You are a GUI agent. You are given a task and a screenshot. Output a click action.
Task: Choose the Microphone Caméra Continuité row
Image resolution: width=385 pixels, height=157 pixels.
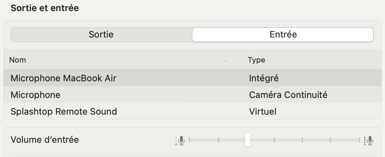tap(192, 94)
